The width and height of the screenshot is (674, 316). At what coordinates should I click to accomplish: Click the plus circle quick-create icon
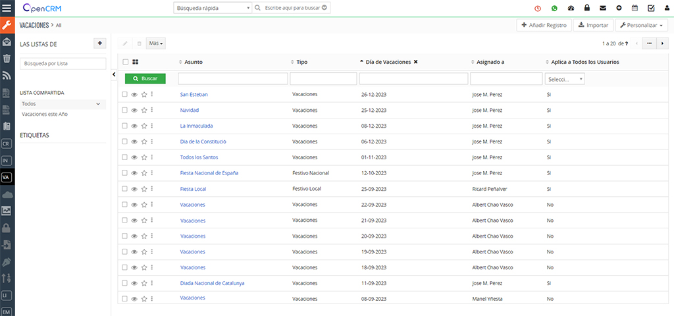pos(619,8)
